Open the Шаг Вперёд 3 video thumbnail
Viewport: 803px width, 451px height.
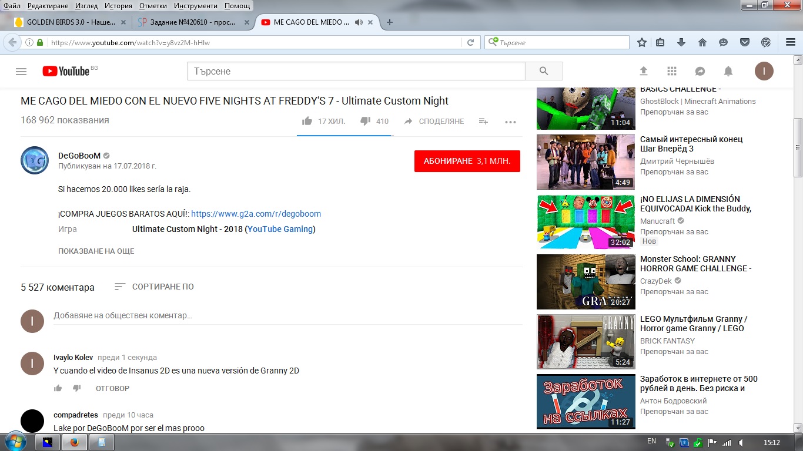[x=586, y=162]
